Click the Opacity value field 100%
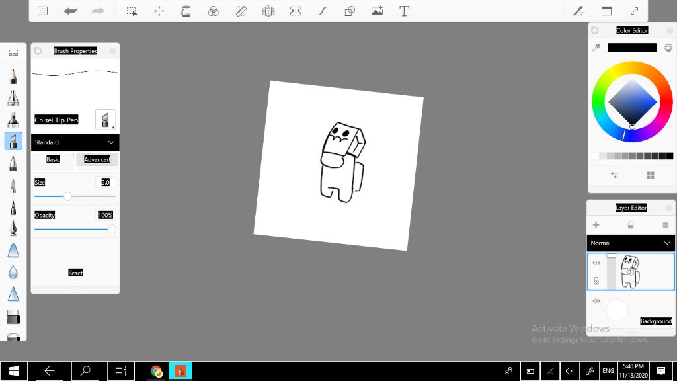 (x=105, y=215)
